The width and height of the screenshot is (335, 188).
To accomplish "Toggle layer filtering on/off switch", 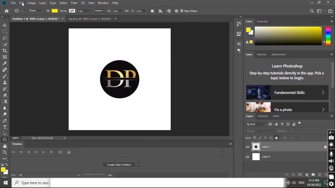I will 299,123.
